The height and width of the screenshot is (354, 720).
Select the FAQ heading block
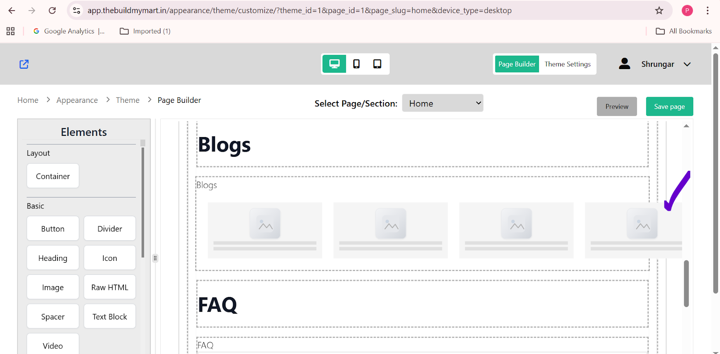(x=422, y=304)
